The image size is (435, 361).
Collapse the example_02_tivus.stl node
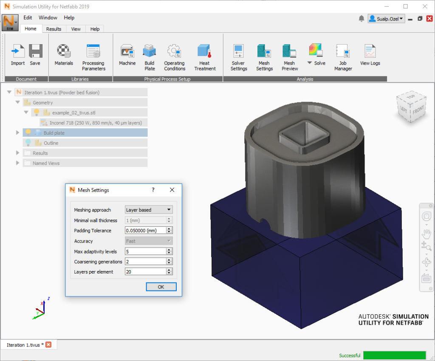(x=26, y=112)
